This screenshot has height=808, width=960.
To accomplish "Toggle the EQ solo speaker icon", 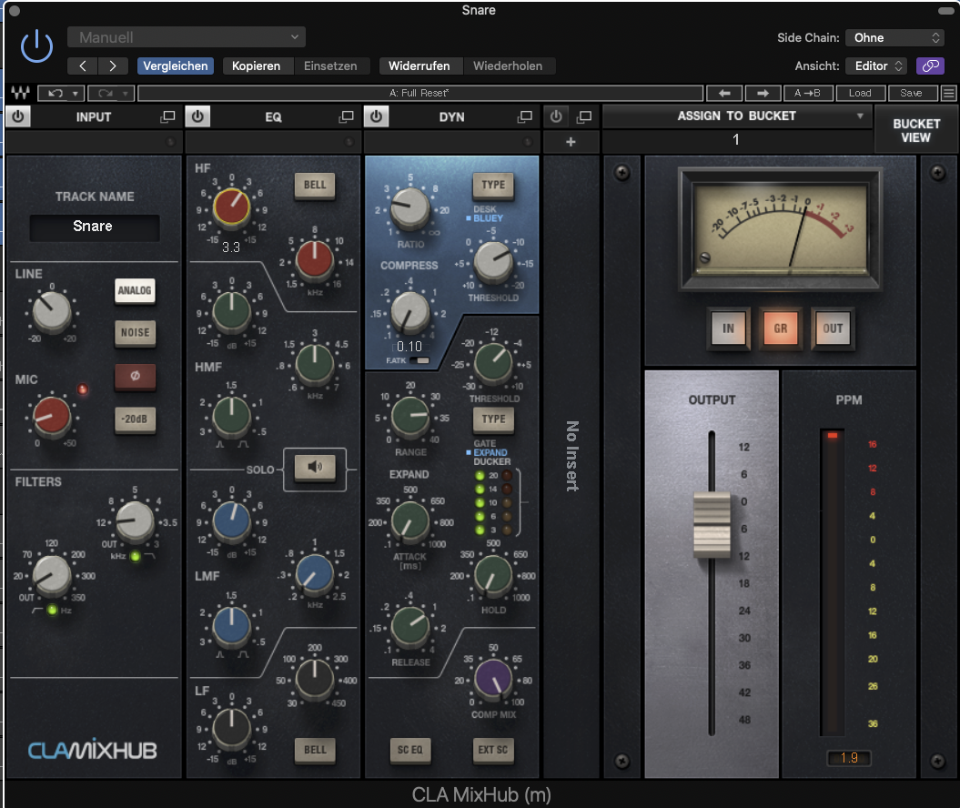I will 315,467.
